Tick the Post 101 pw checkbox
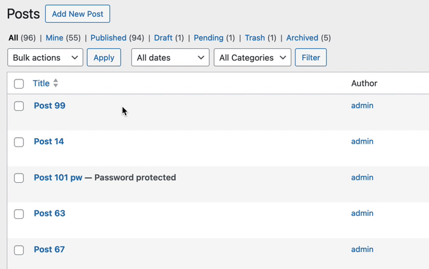 tap(19, 178)
